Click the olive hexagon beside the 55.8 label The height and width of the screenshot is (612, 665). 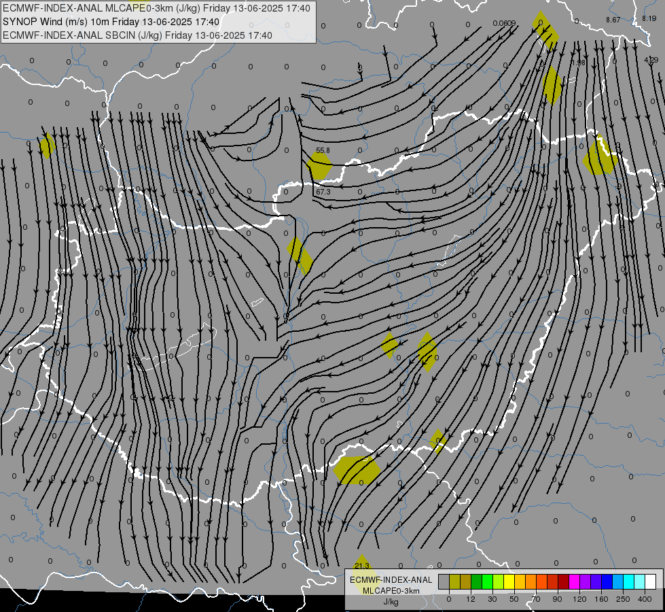(x=319, y=166)
